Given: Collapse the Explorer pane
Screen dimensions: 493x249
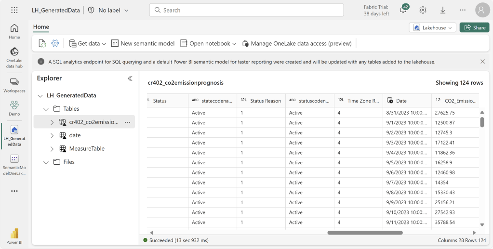Looking at the screenshot, I should pyautogui.click(x=130, y=78).
